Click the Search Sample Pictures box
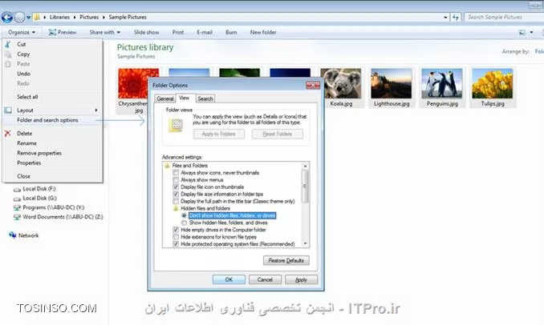The height and width of the screenshot is (325, 544). 504,17
